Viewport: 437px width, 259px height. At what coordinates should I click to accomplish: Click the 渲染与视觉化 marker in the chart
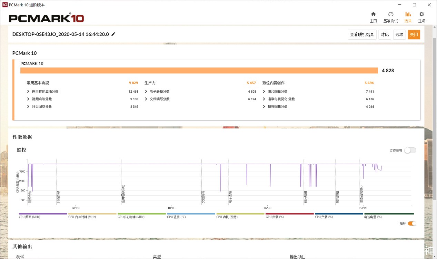[x=361, y=195]
